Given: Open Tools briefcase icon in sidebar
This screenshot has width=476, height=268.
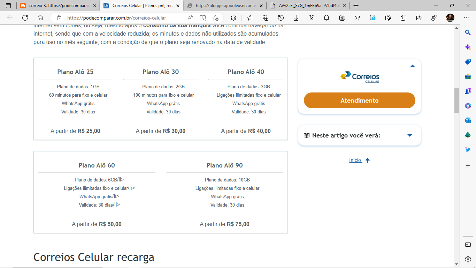Looking at the screenshot, I should tap(468, 76).
